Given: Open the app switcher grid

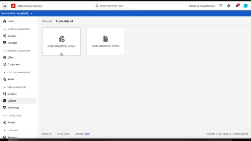Looking at the screenshot, I should coord(220,6).
